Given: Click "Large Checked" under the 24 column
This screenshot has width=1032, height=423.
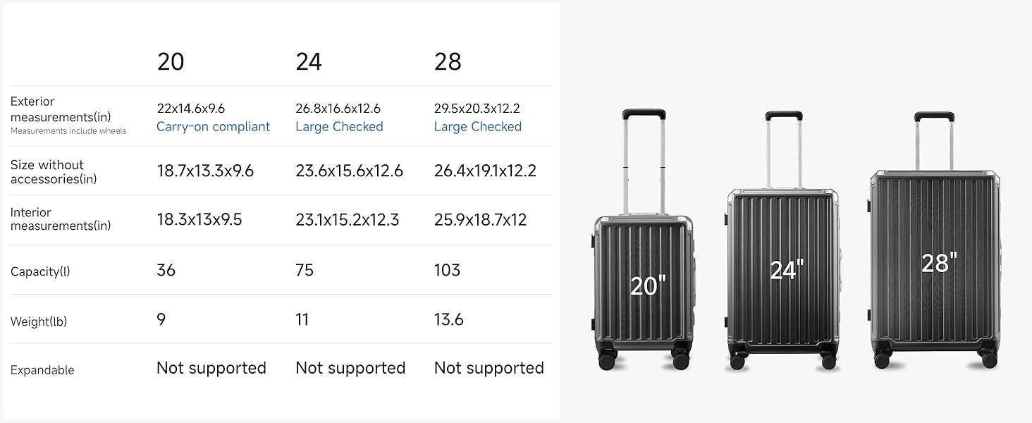Looking at the screenshot, I should (339, 127).
